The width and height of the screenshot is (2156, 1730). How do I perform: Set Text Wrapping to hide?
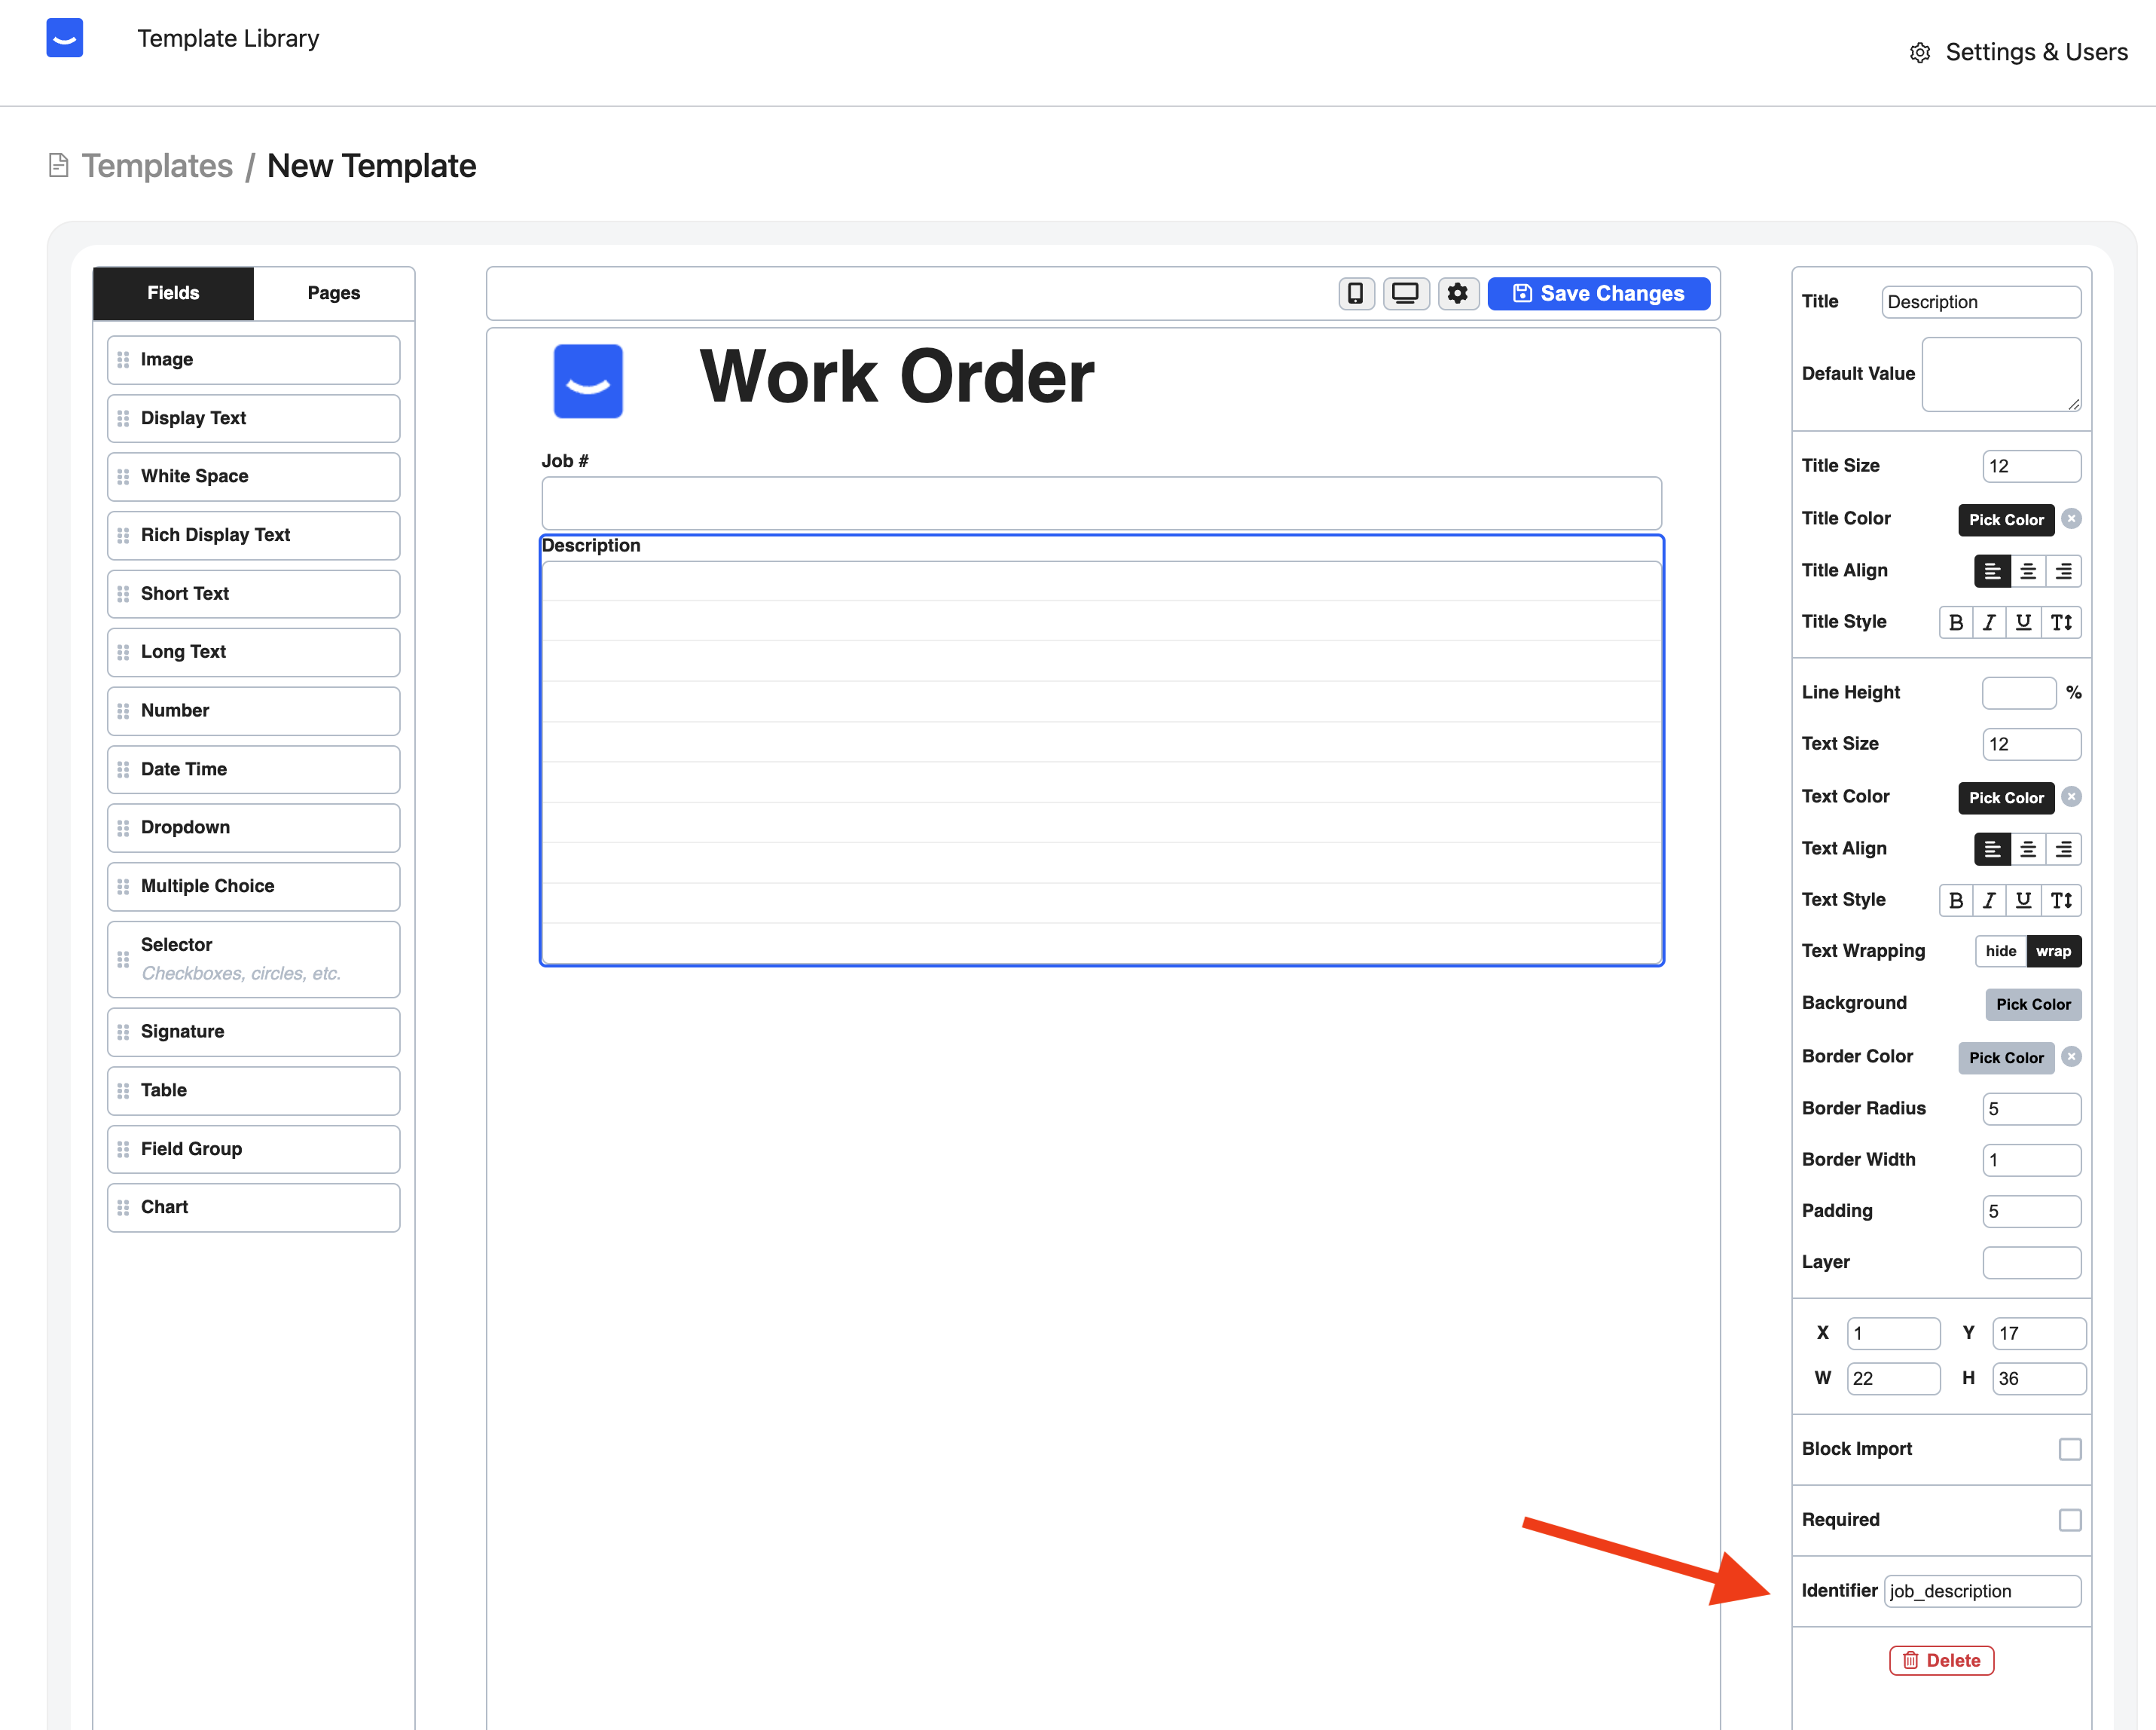click(2000, 951)
